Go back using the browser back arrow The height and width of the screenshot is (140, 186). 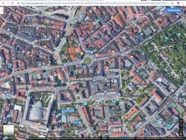click(3, 3)
